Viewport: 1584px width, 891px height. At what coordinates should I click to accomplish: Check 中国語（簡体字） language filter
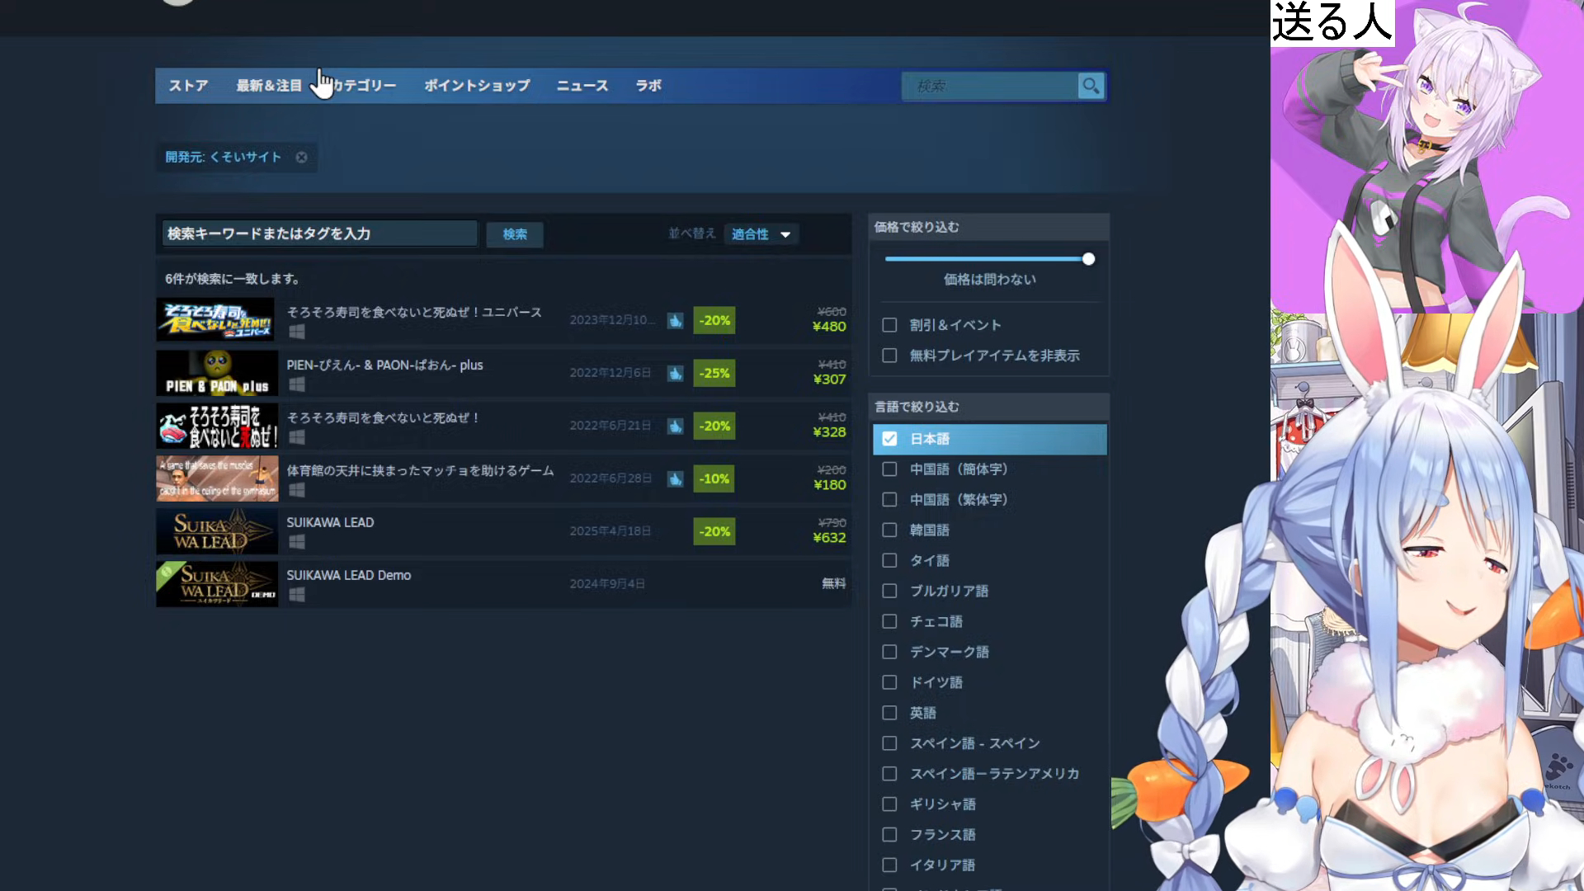889,469
